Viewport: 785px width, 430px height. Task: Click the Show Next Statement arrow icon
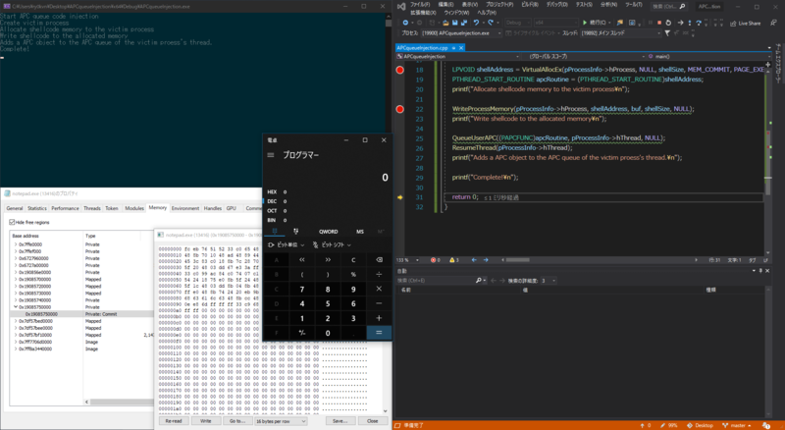pos(680,23)
